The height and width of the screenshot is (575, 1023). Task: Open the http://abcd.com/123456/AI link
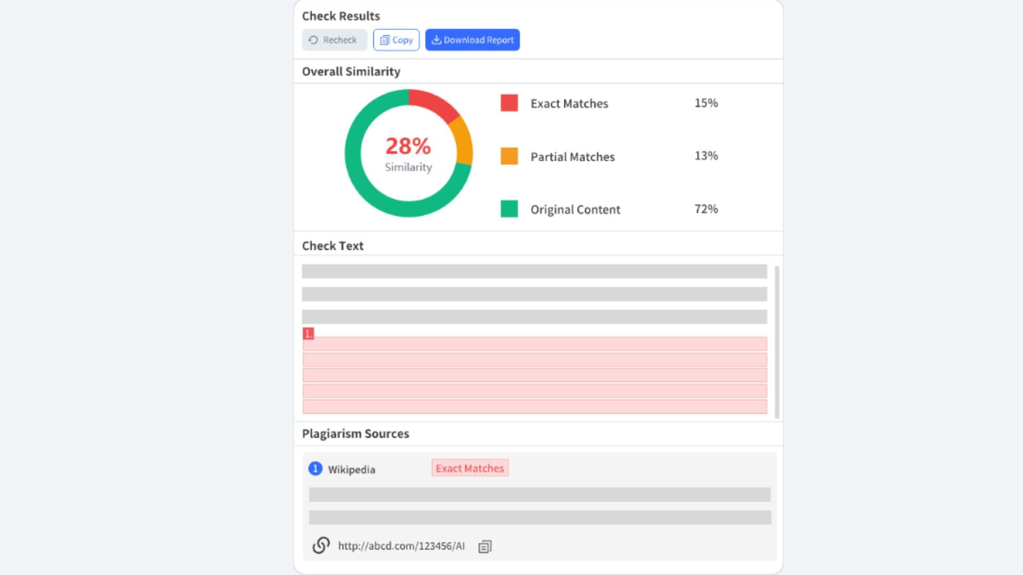401,546
